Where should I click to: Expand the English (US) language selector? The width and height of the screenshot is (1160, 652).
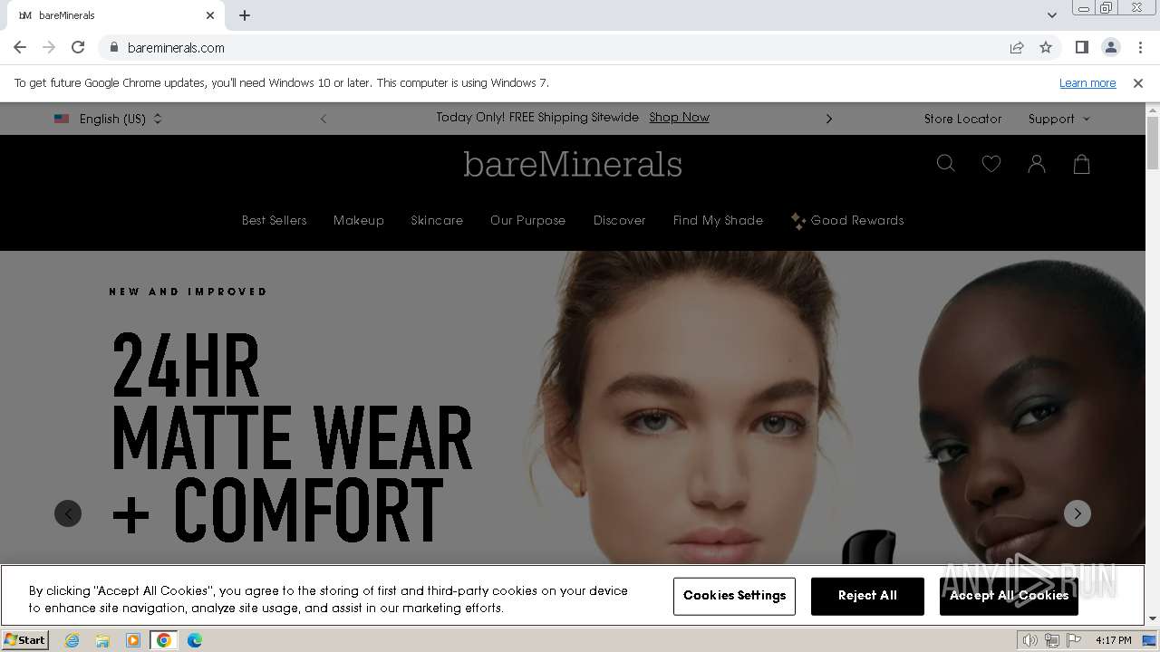coord(108,119)
